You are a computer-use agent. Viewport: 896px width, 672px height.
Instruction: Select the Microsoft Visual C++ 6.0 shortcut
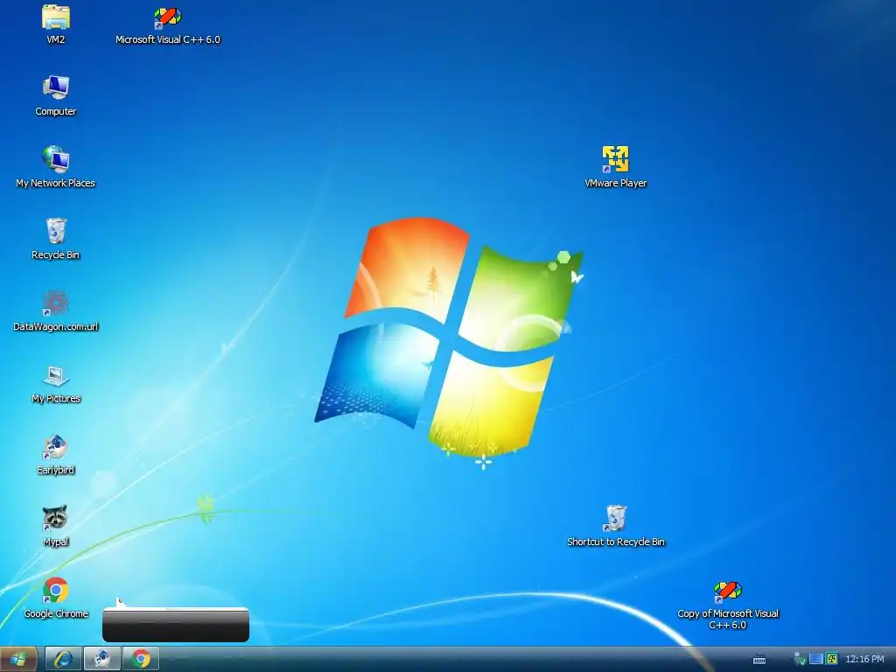pyautogui.click(x=167, y=24)
